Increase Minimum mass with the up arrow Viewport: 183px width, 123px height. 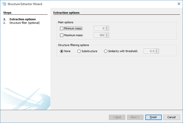click(x=107, y=27)
